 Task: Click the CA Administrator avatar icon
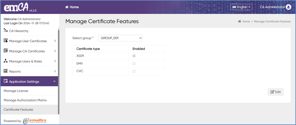[x=288, y=7]
